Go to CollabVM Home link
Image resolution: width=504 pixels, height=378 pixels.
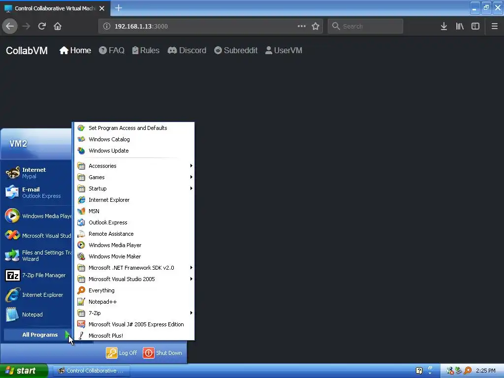click(x=75, y=51)
